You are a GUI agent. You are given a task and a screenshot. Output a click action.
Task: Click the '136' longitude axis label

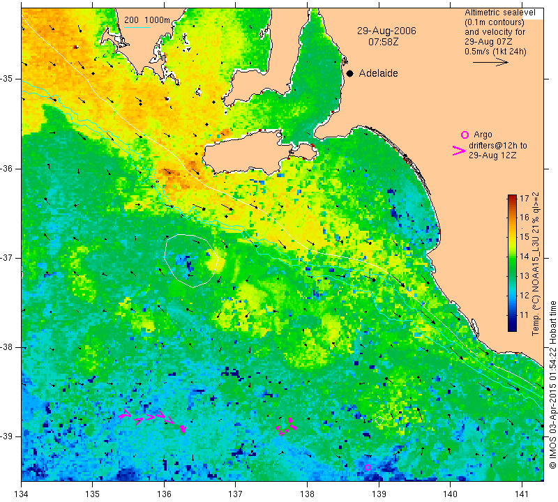click(x=164, y=494)
